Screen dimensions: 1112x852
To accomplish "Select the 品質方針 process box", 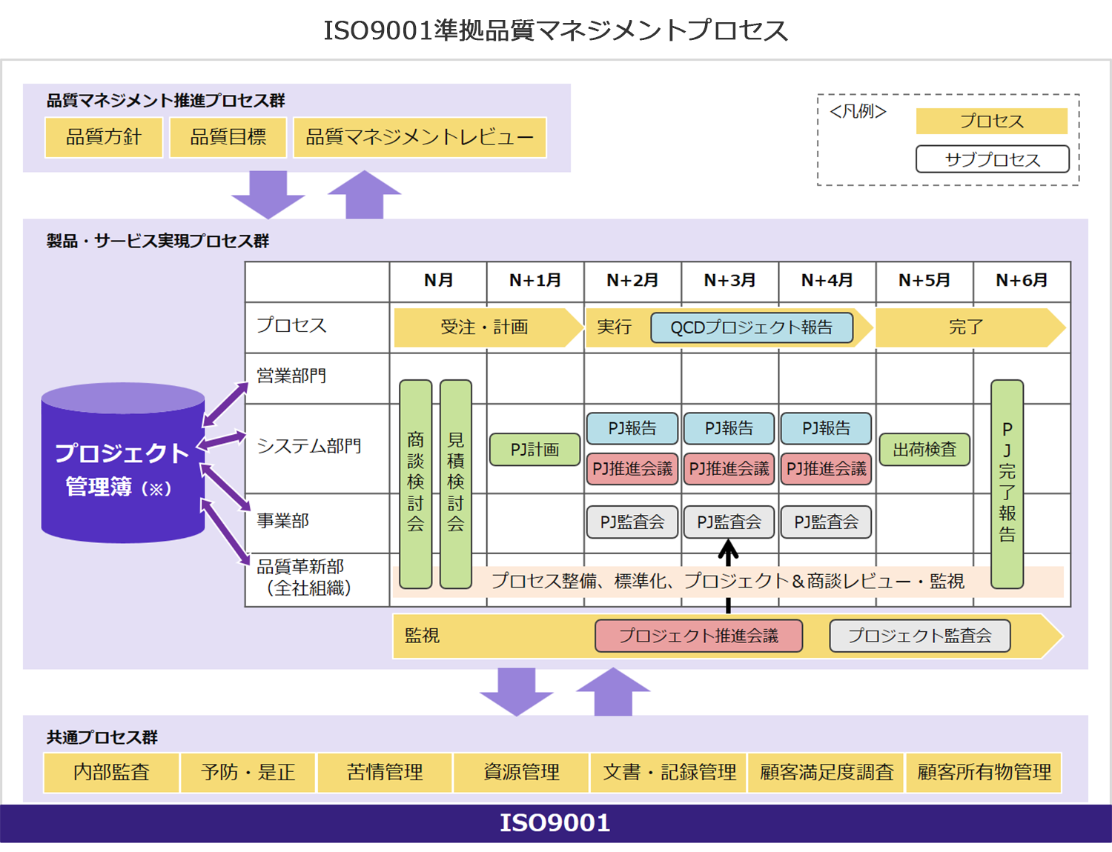I will pos(104,137).
